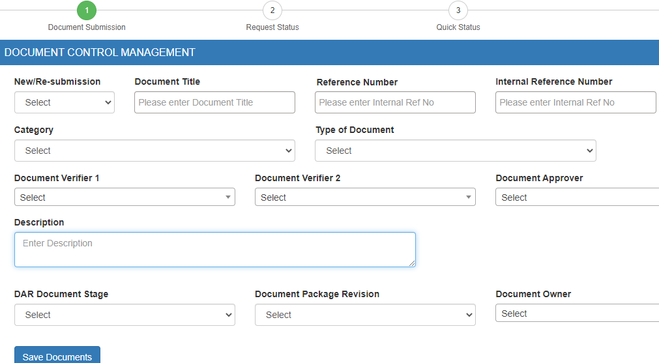Image resolution: width=659 pixels, height=363 pixels.
Task: Open the Document Owner selector
Action: tap(577, 313)
